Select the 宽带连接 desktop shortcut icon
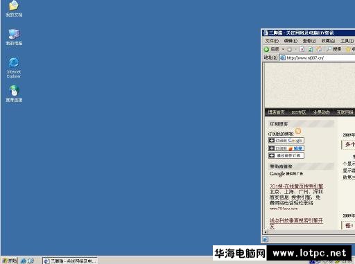Screen dimensions: 355x264 click(14, 94)
